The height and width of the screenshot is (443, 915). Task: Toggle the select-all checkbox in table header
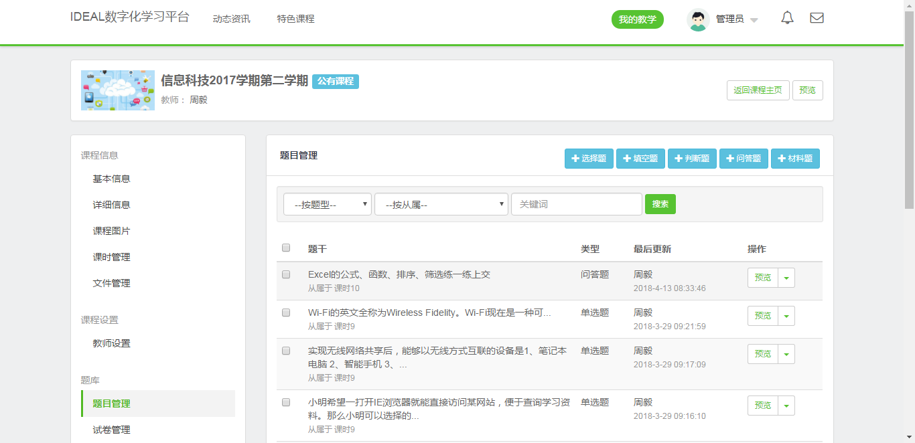tap(286, 248)
